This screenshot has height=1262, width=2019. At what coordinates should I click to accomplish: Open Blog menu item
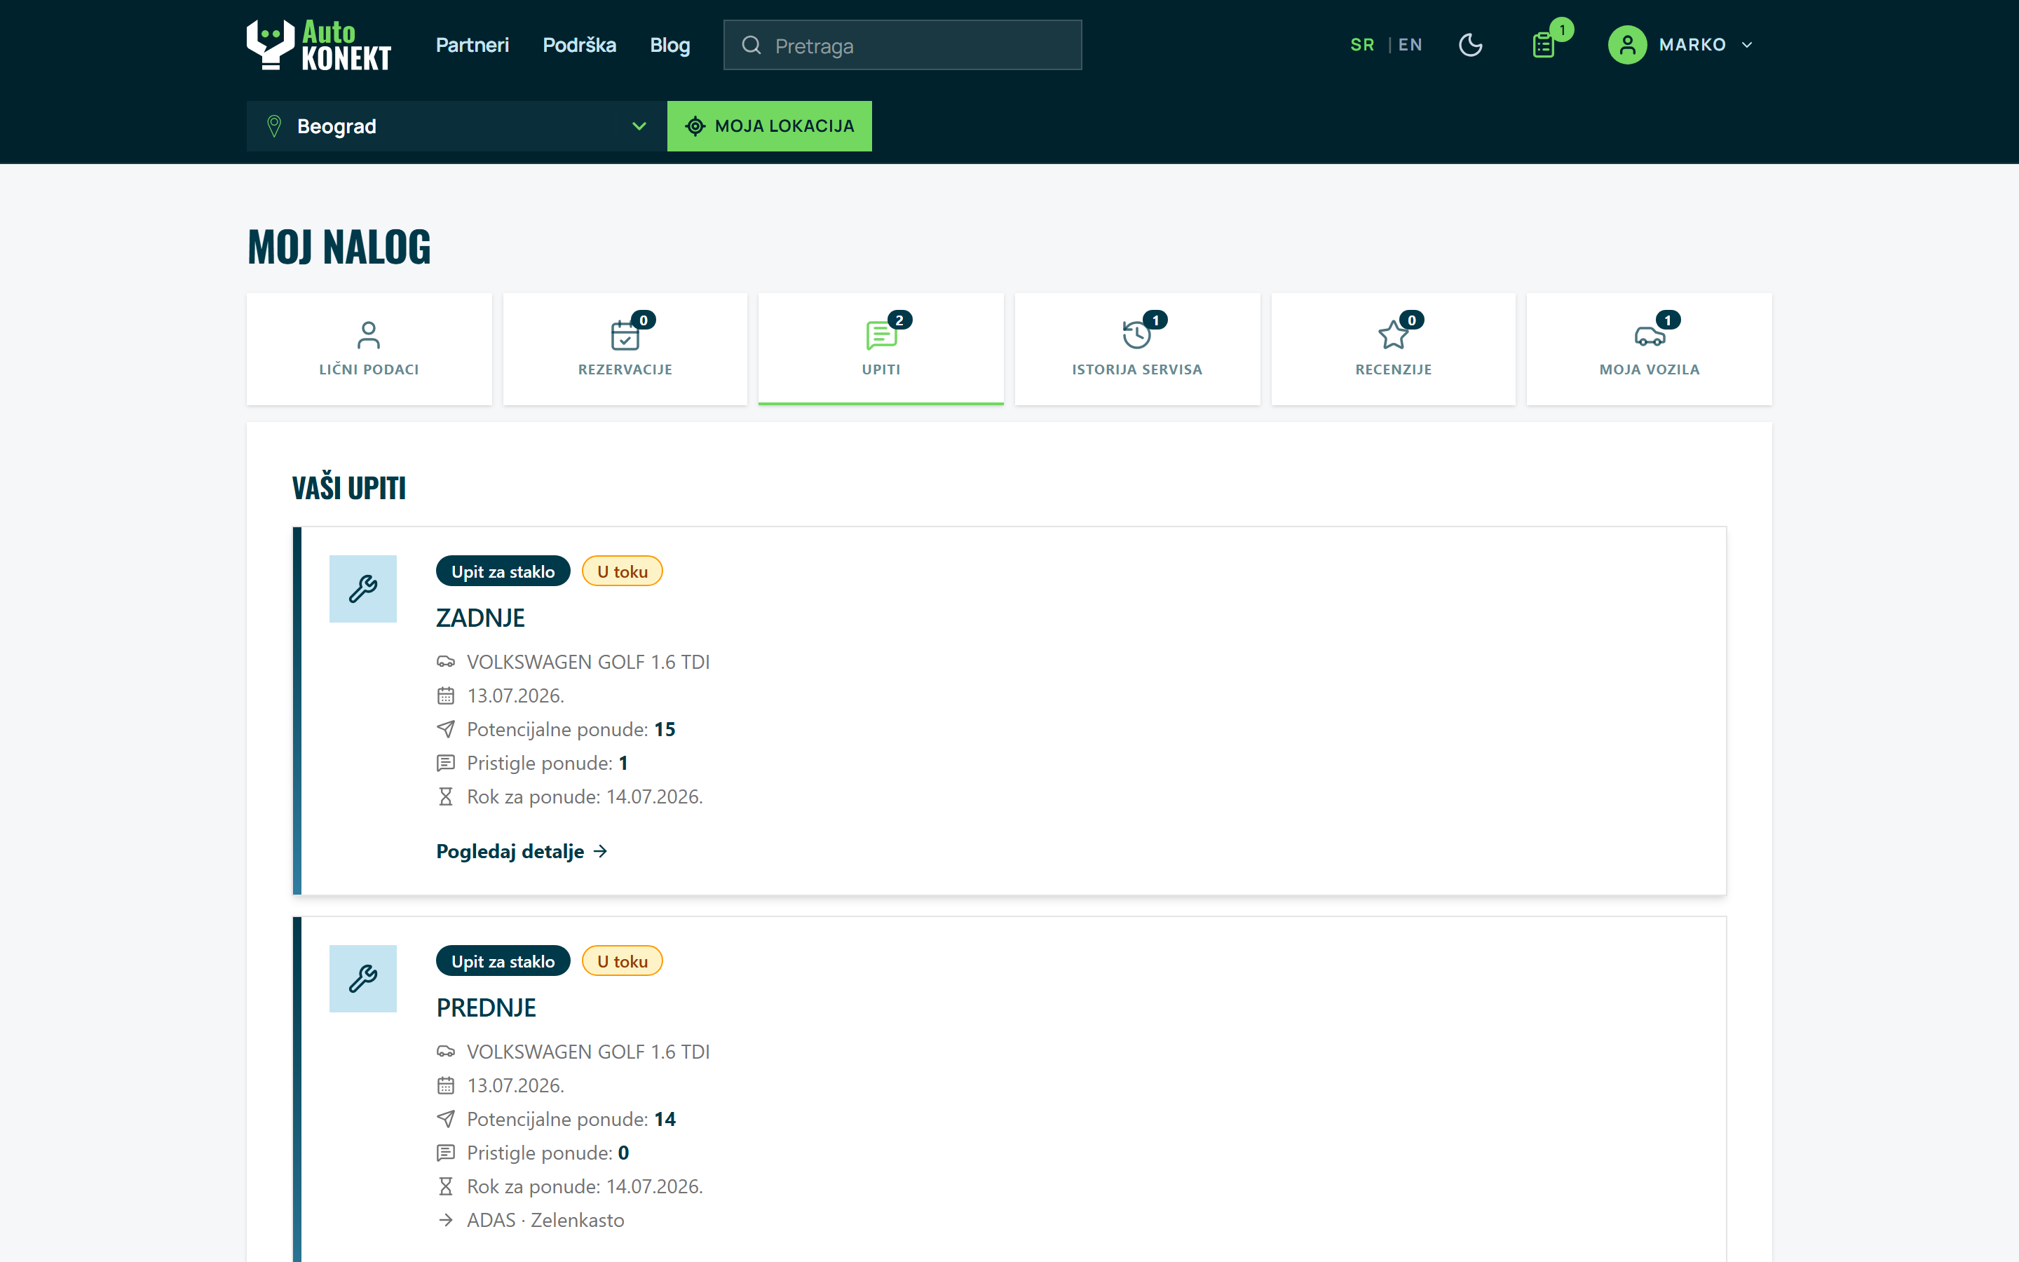tap(670, 45)
